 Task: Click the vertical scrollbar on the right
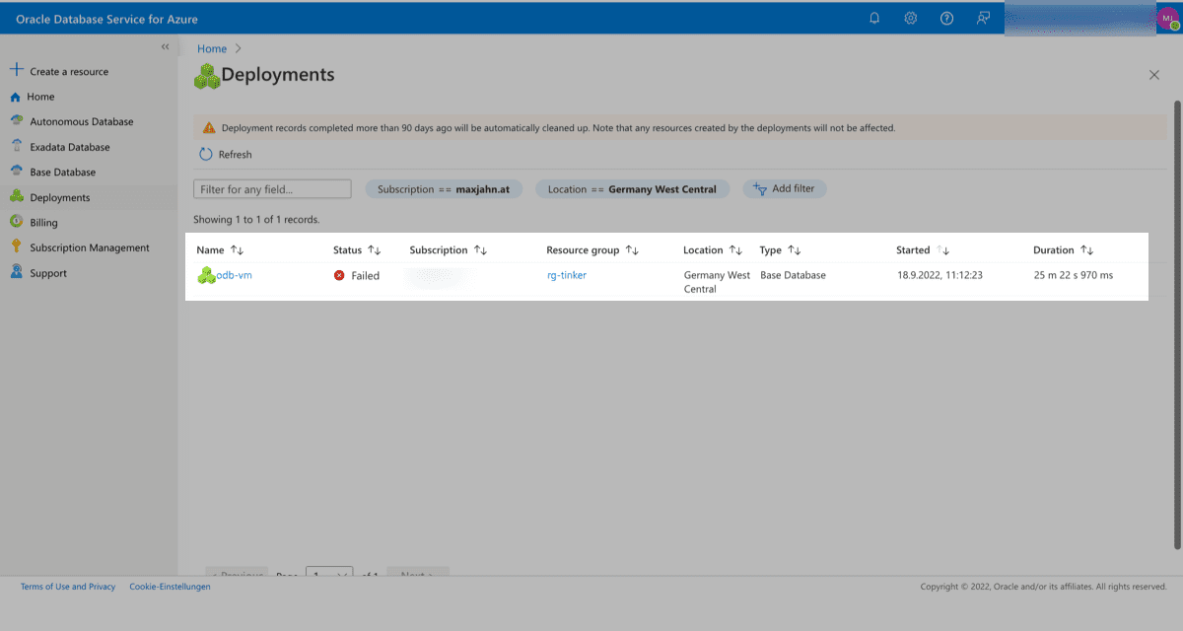coord(1176,325)
